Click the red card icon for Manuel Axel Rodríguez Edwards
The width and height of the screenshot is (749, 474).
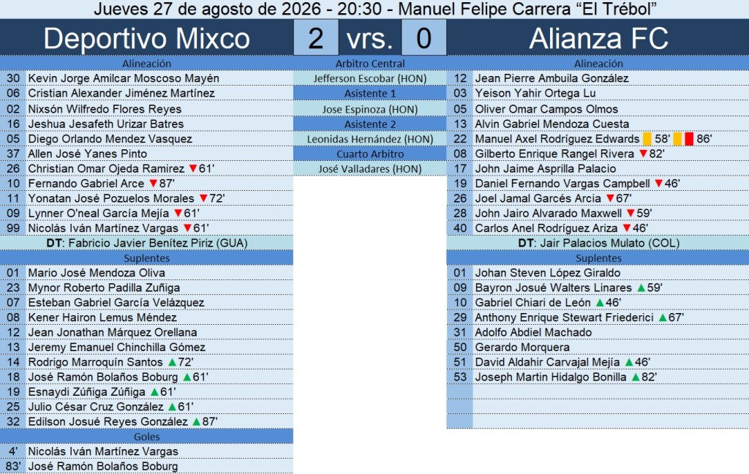coord(689,138)
